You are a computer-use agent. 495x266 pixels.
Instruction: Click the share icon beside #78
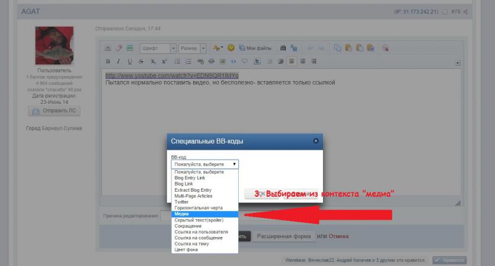pos(466,12)
